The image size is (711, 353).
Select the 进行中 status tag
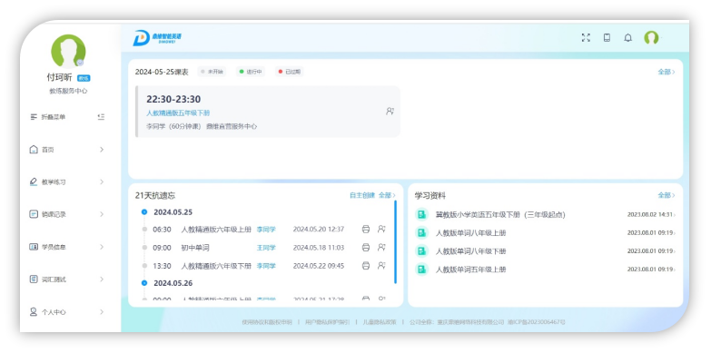point(251,72)
